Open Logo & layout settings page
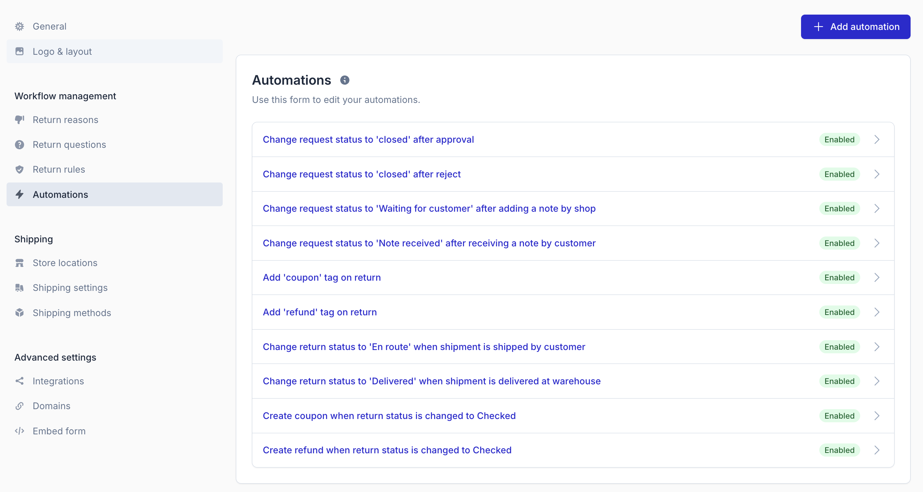923x492 pixels. click(x=62, y=51)
